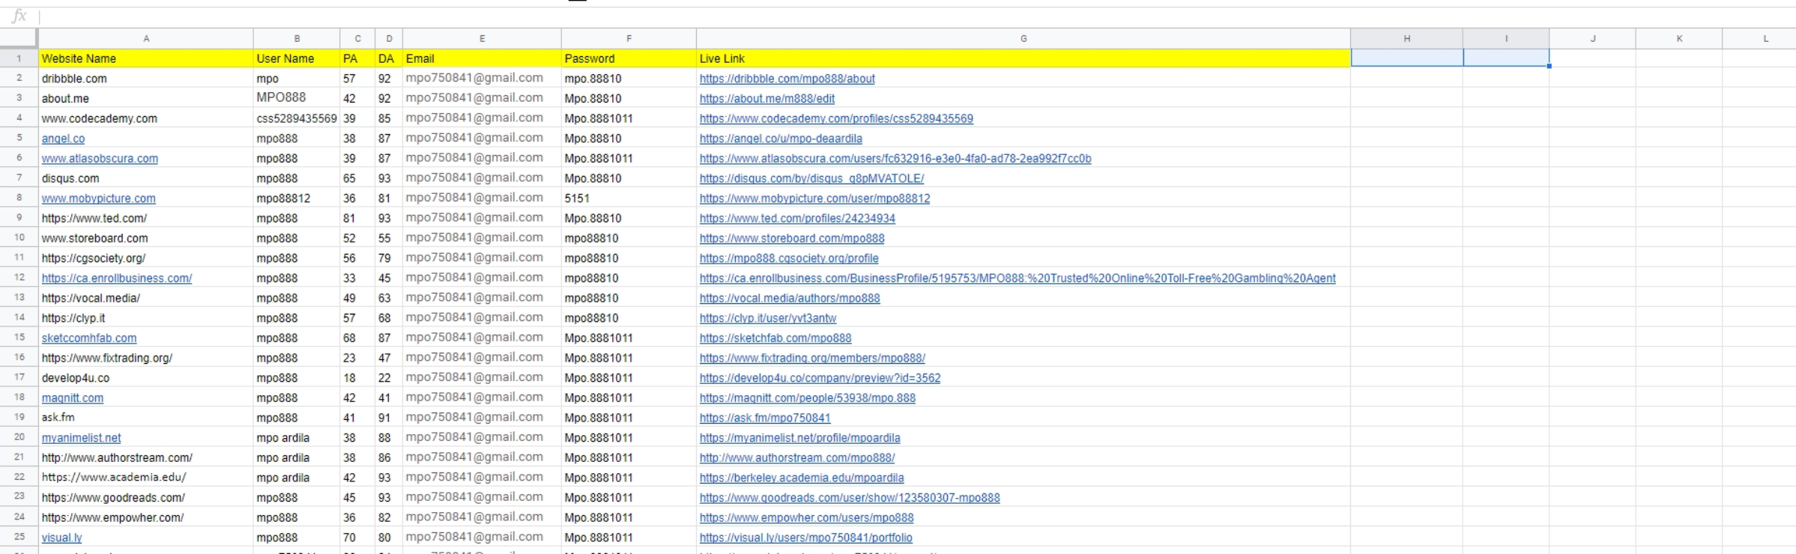Select the password cell containing 5151
This screenshot has width=1796, height=554.
point(628,198)
